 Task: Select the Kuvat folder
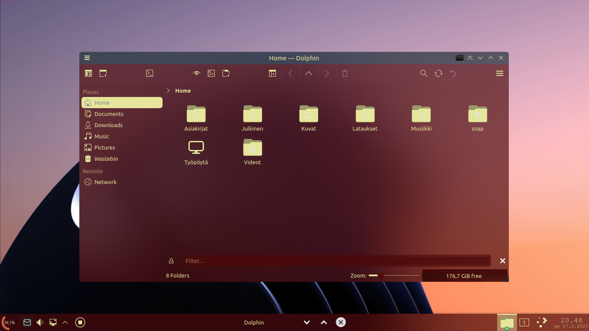(309, 118)
